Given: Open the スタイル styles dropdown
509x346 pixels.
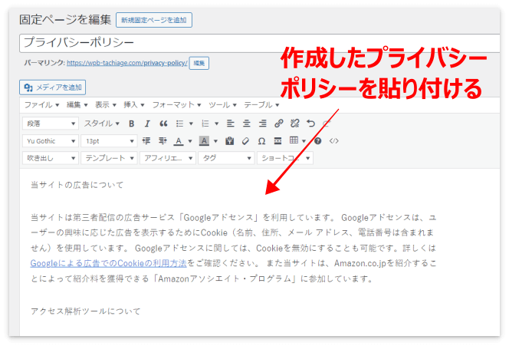Looking at the screenshot, I should [102, 124].
